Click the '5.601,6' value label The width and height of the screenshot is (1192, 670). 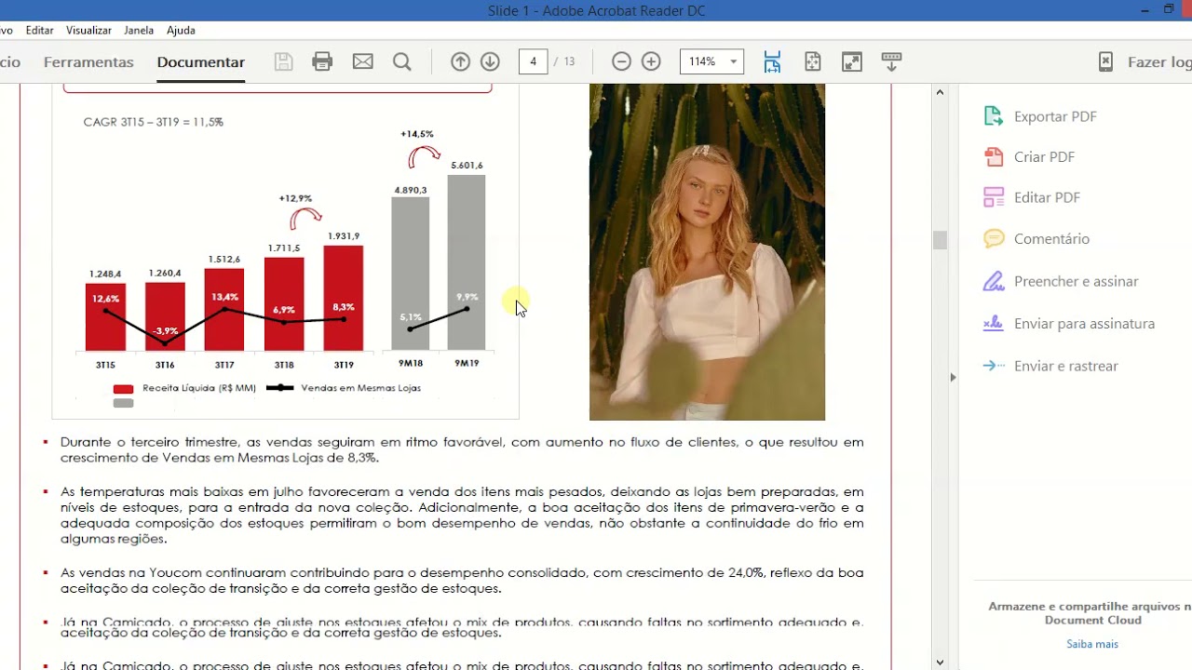(x=467, y=166)
